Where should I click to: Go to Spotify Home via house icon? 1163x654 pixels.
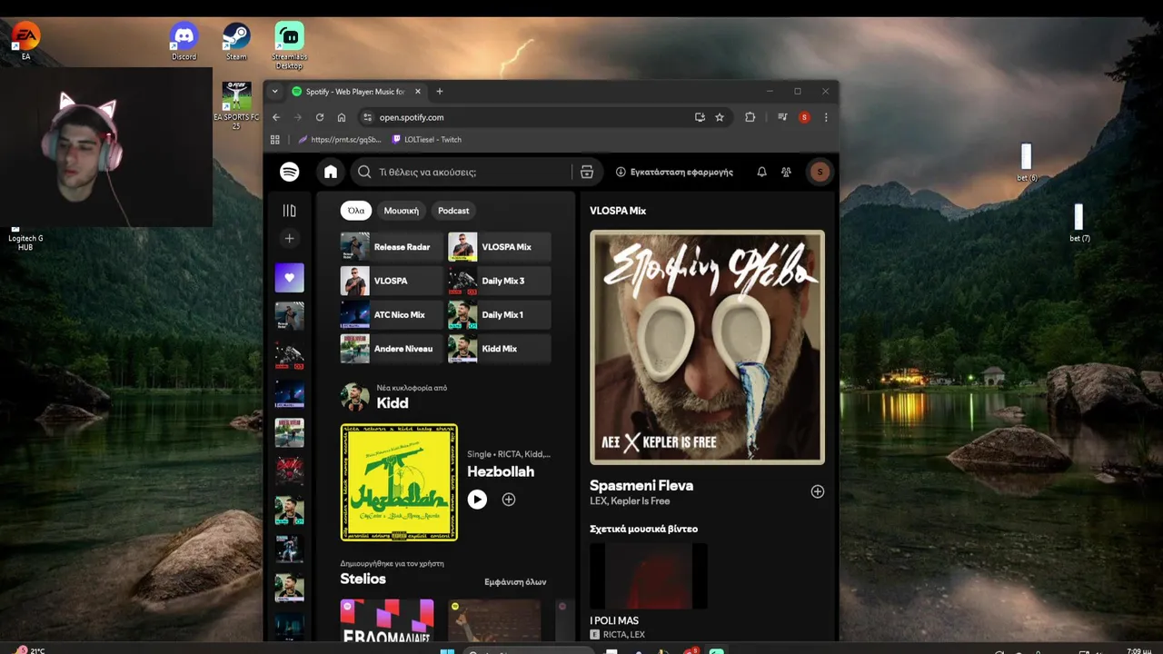coord(331,172)
